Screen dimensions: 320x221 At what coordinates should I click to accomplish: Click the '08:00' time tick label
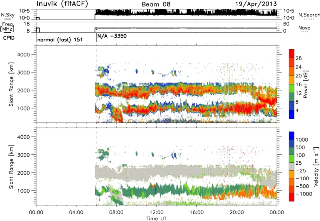tap(116, 213)
